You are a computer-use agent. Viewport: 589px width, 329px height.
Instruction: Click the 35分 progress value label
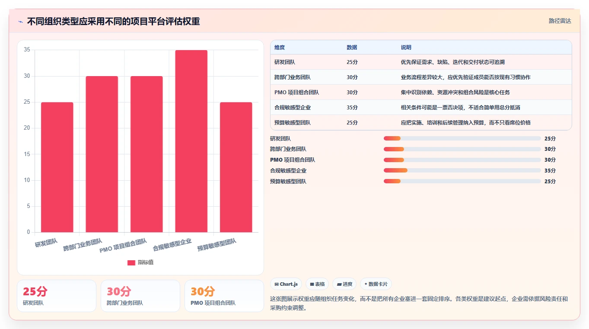pos(550,171)
